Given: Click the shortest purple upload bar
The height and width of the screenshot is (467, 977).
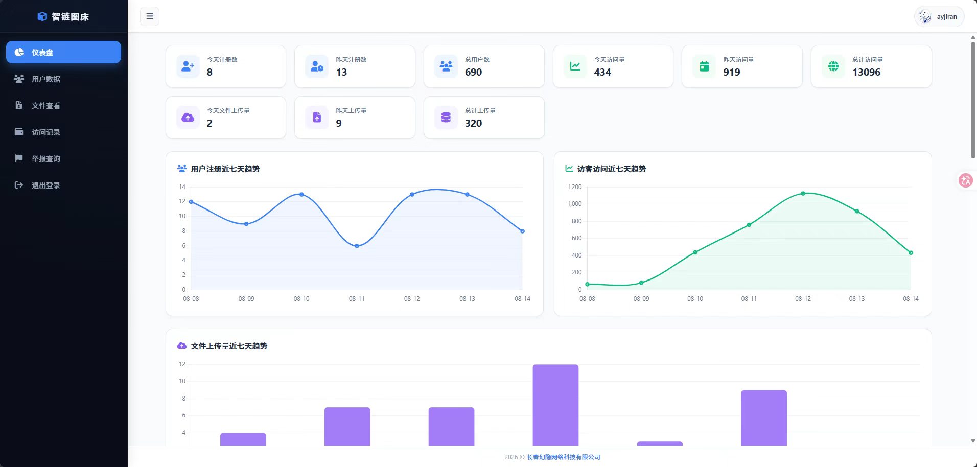Looking at the screenshot, I should (660, 443).
